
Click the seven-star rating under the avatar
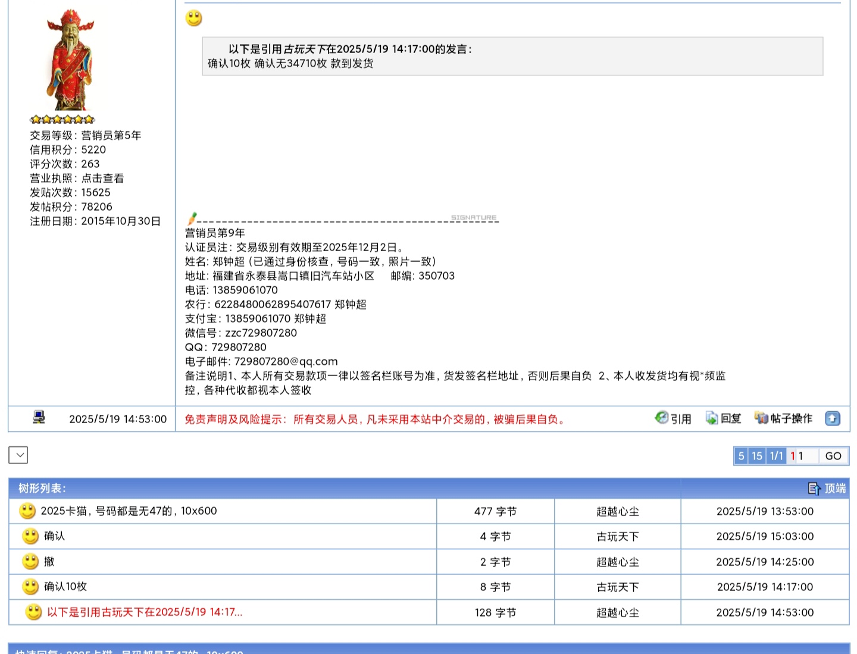click(62, 119)
